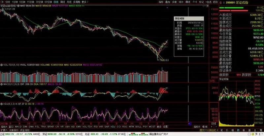264x136 pixels.
Task: Select the TRIX indicator tab
Action: point(44,126)
